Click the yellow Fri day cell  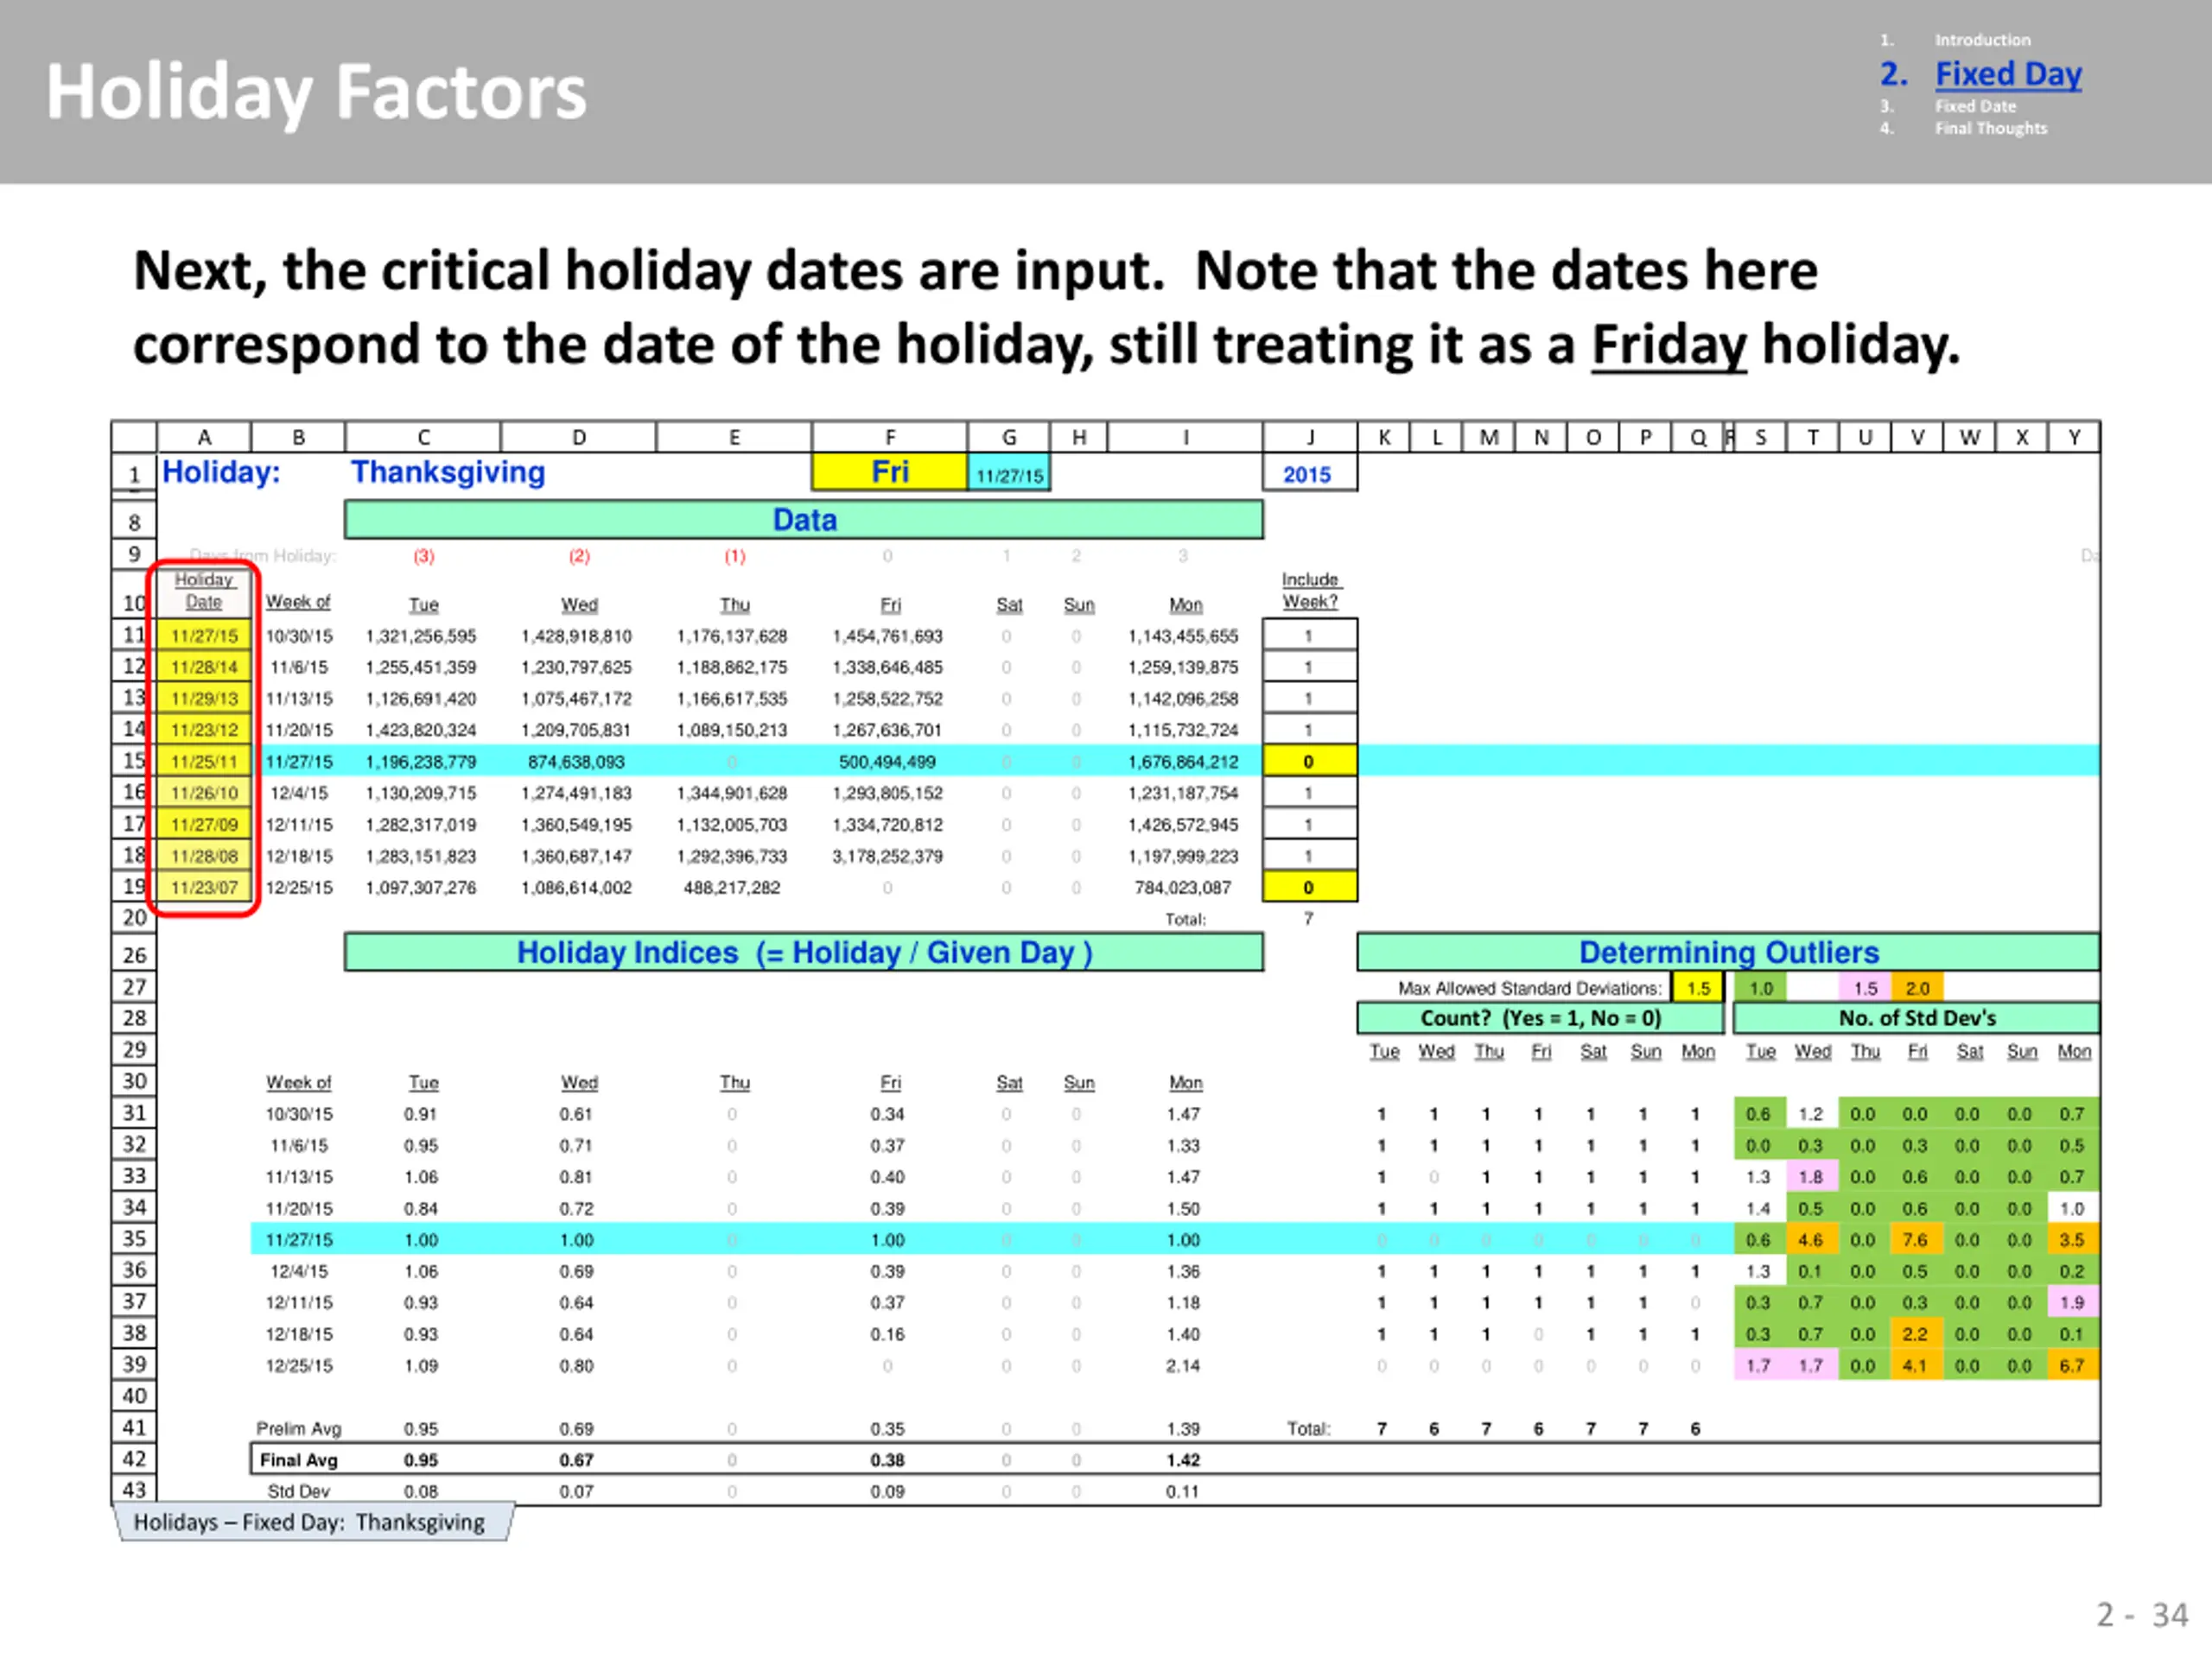click(889, 471)
